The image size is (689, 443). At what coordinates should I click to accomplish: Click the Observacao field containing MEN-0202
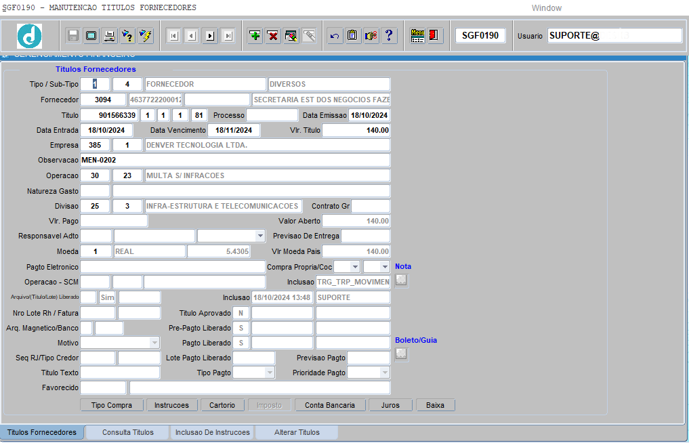[235, 160]
